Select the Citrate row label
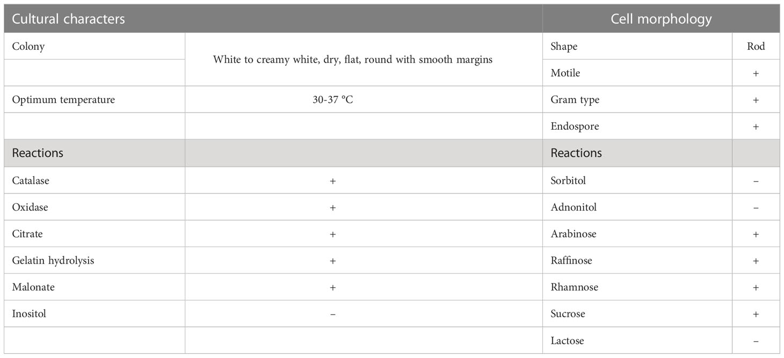Image resolution: width=784 pixels, height=358 pixels. pos(27,234)
